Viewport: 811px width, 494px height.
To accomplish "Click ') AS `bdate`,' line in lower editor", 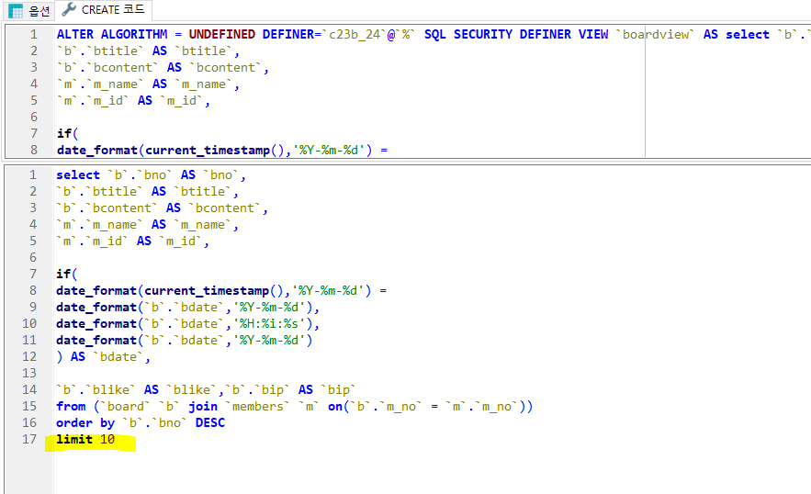I will point(104,356).
